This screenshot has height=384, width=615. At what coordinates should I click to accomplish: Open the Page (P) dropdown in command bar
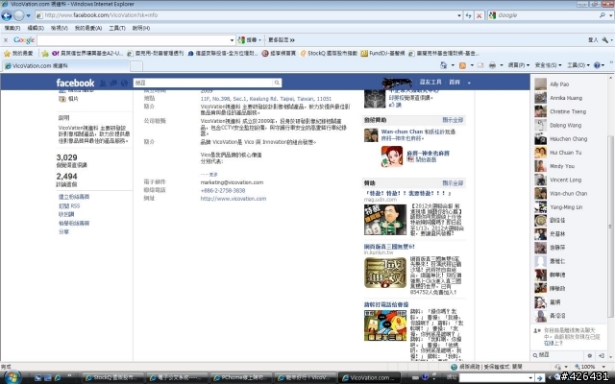tap(519, 65)
